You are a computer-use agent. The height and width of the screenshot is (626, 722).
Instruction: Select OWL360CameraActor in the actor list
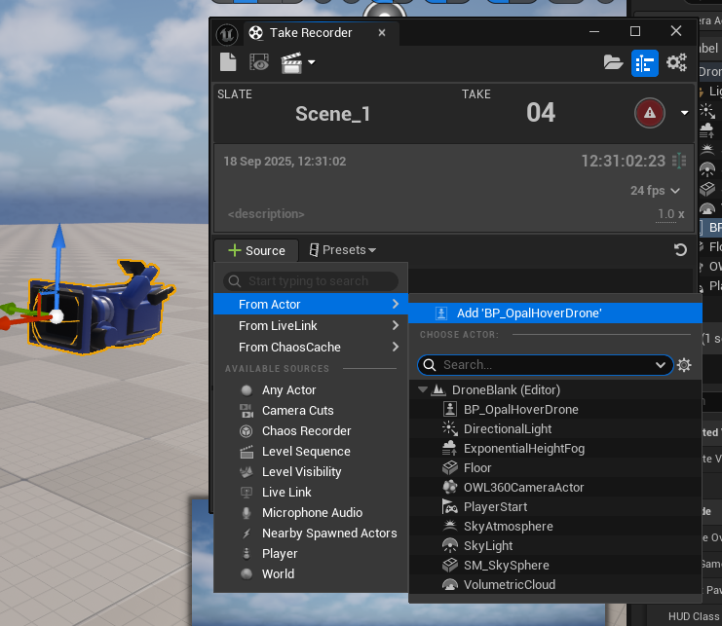click(x=522, y=487)
